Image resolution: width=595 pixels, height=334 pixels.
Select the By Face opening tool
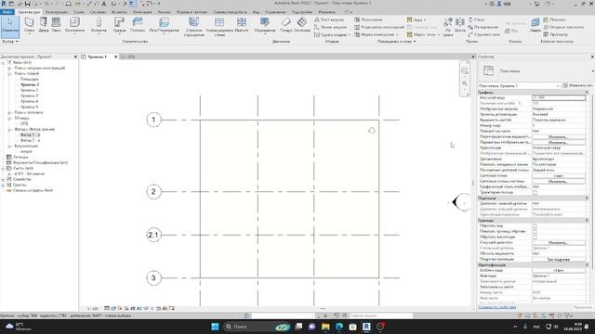pos(448,27)
